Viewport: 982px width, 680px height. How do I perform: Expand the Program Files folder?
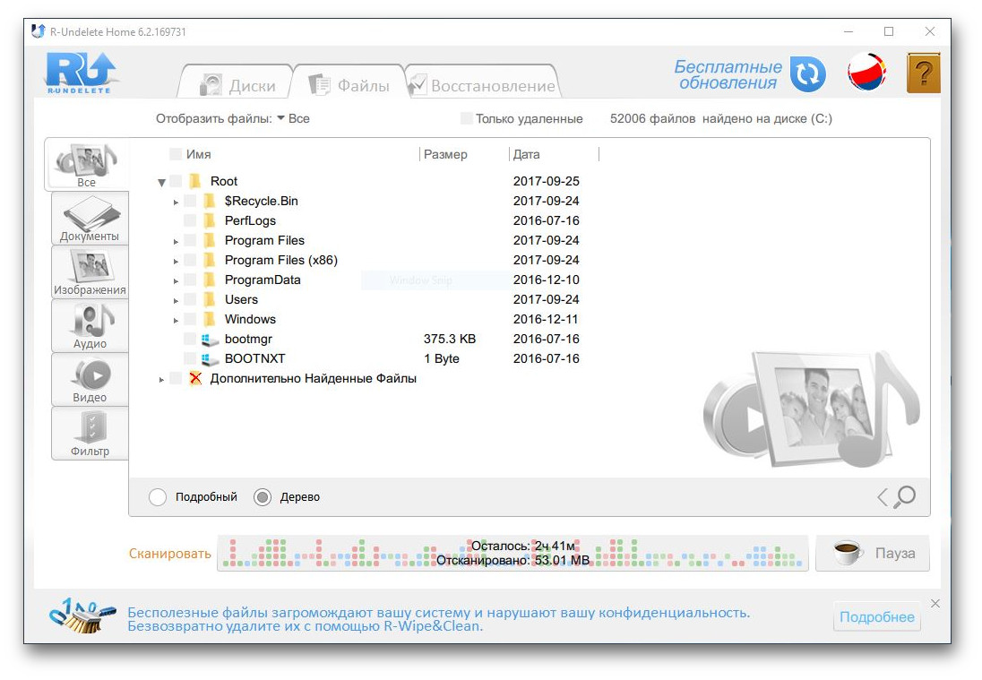176,241
